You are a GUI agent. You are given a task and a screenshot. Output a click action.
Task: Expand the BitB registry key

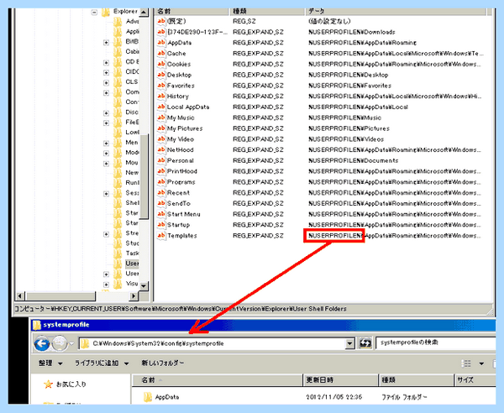[106, 43]
